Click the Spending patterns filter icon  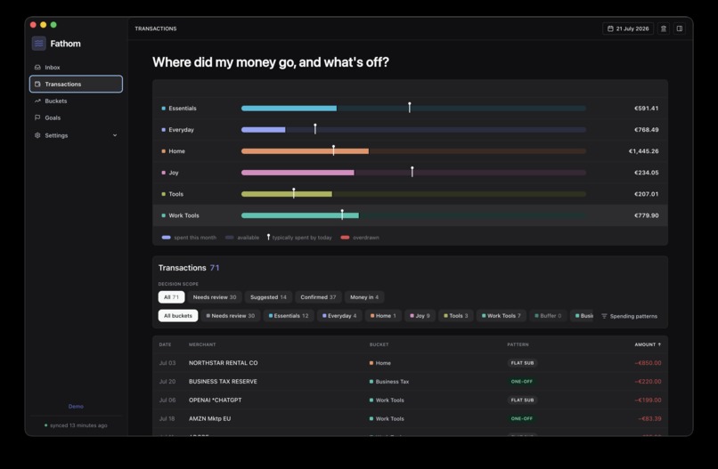coord(604,316)
